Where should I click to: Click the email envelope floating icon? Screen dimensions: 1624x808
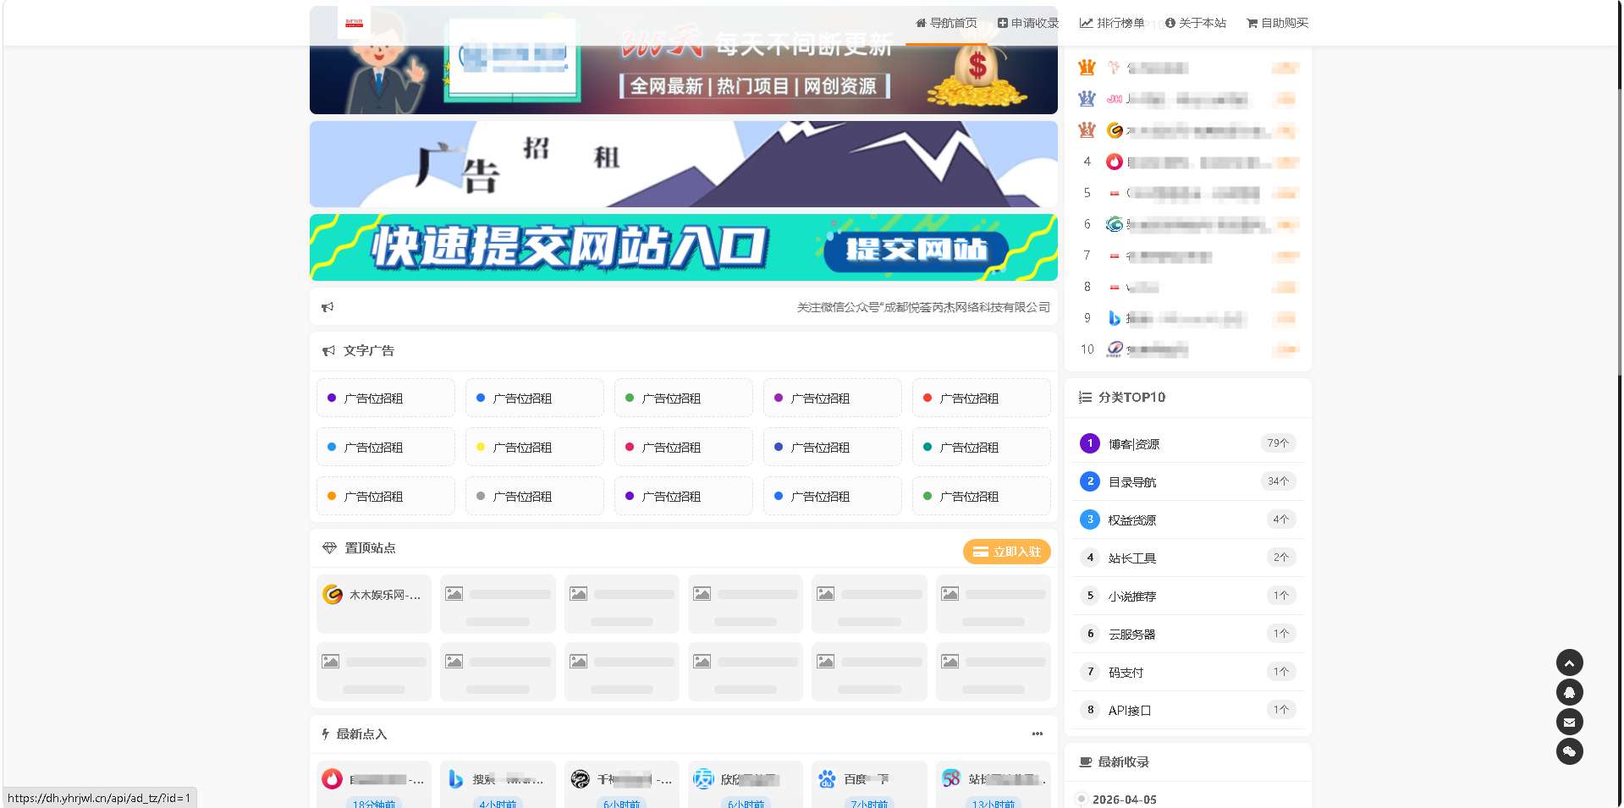point(1570,722)
